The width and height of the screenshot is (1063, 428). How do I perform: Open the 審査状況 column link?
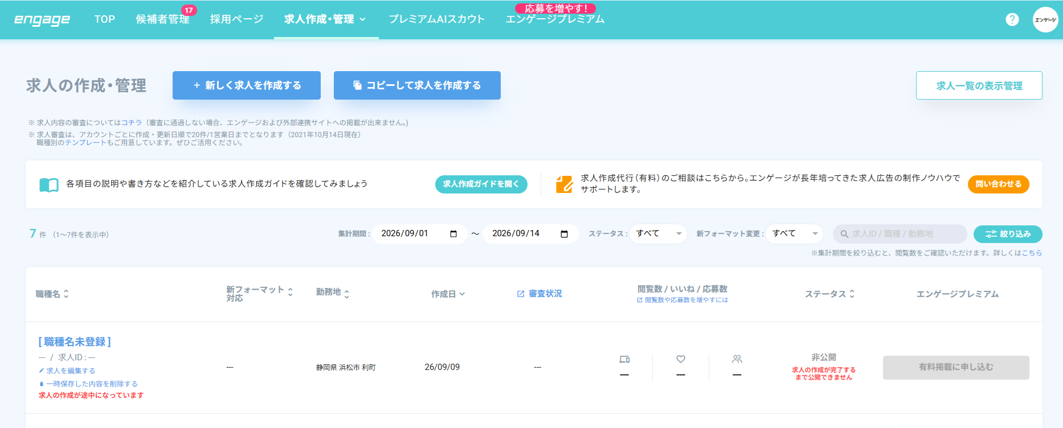click(x=539, y=294)
